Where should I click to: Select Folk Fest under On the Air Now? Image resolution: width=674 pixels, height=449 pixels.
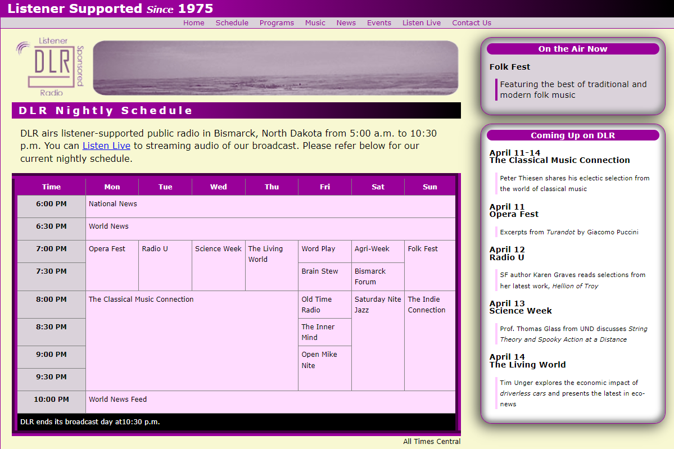coord(509,66)
